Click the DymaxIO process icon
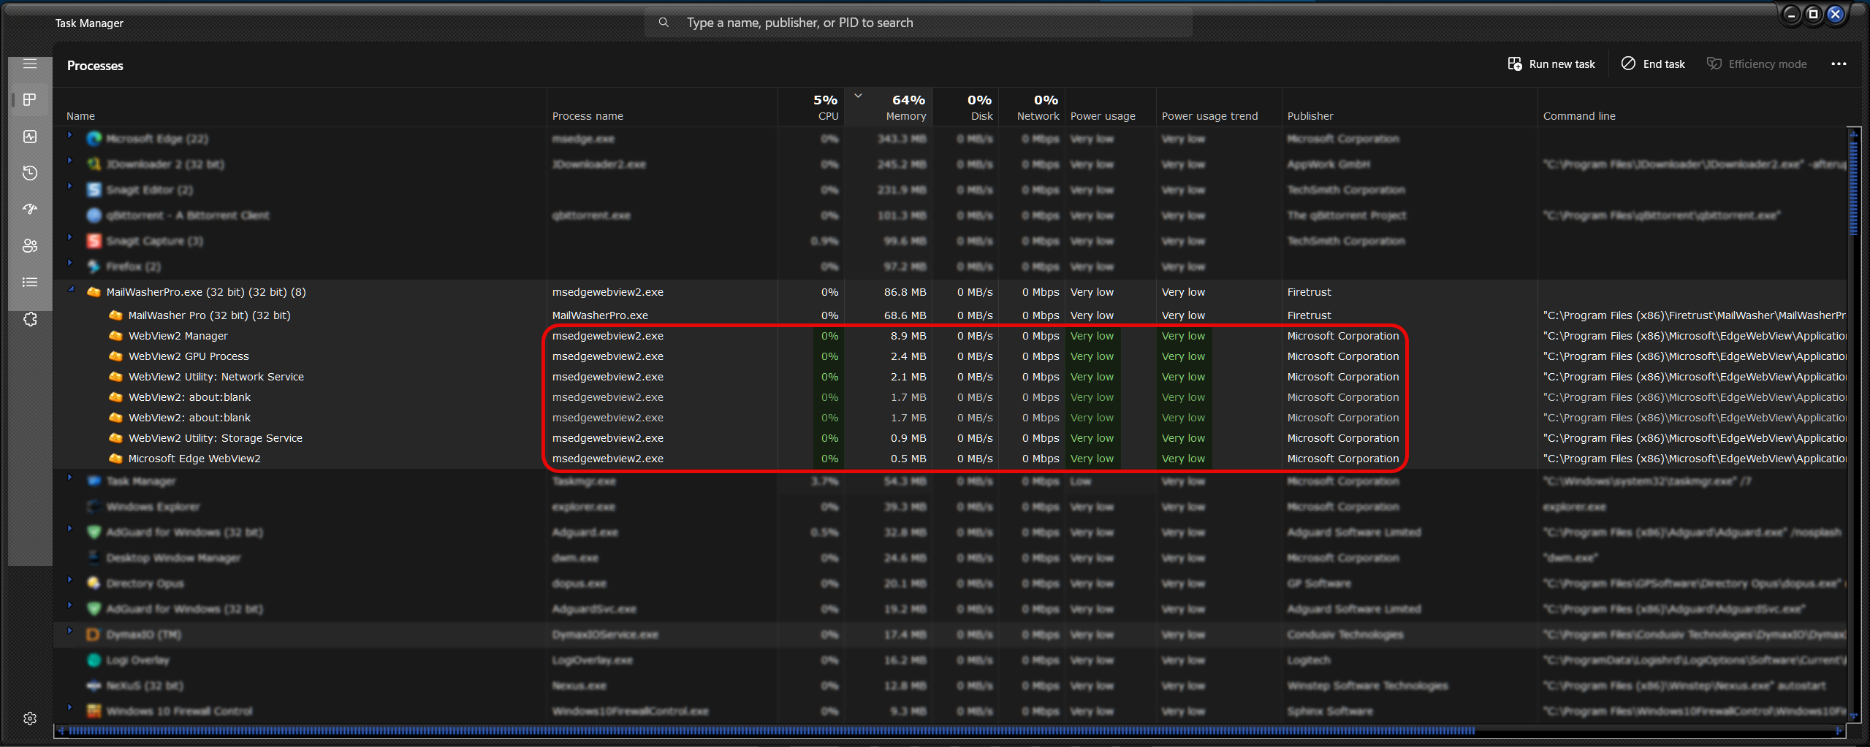 (94, 635)
